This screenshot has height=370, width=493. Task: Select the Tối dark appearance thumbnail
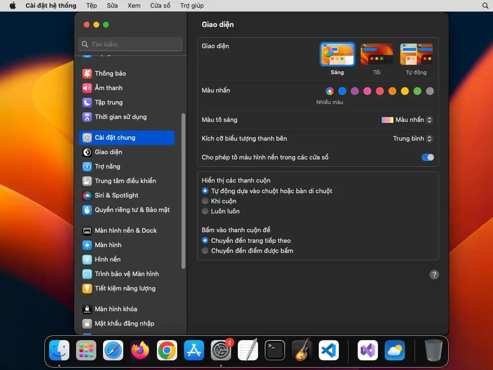tap(376, 54)
